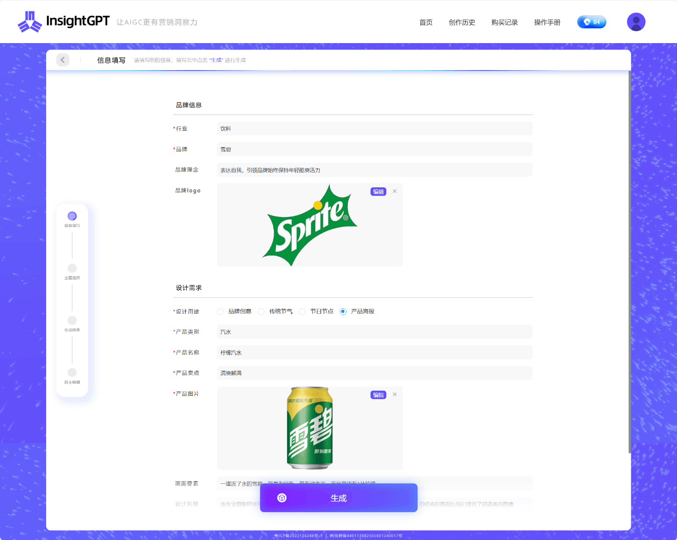Click the 生成结果 step circle in sidebar
677x540 pixels.
click(x=72, y=321)
